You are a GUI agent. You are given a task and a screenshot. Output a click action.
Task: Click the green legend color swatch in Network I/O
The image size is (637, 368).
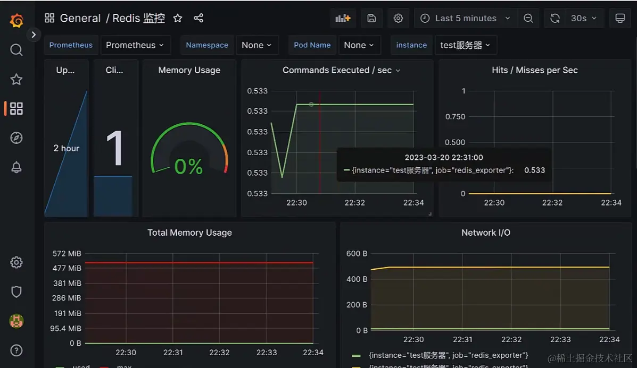pyautogui.click(x=356, y=356)
